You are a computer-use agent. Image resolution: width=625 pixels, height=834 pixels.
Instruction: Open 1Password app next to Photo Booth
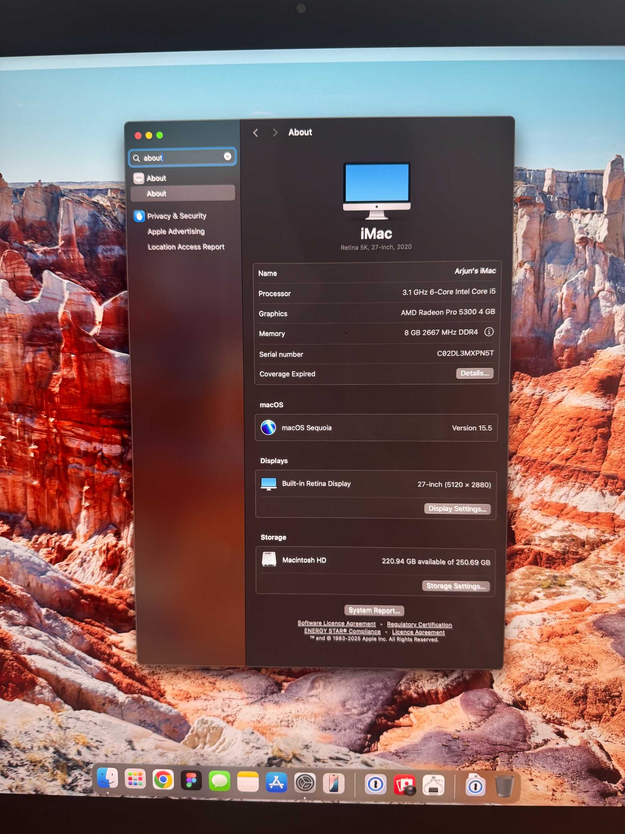pos(376,785)
